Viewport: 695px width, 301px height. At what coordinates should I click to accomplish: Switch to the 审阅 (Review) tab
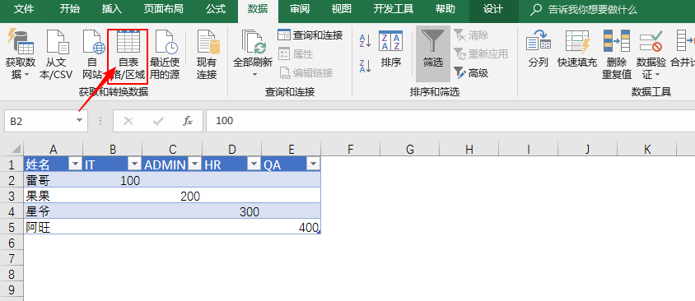point(300,9)
